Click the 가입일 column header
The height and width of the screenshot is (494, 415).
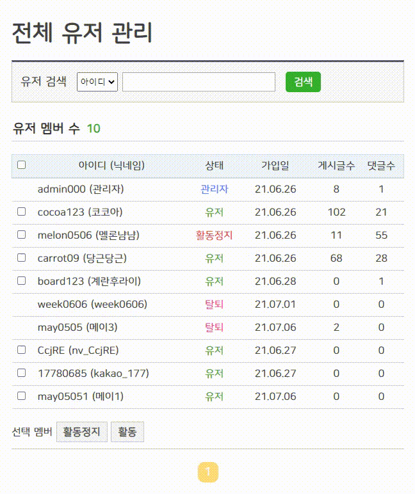275,165
